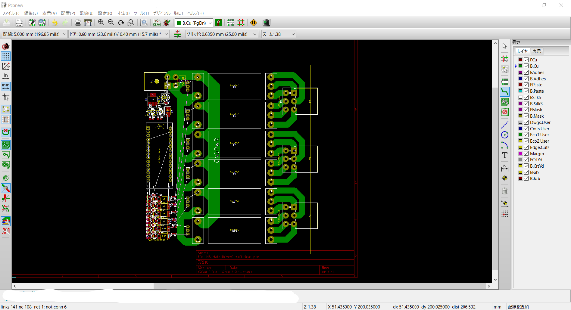Switch to the 表示 tab in layers panel
This screenshot has width=571, height=310.
tap(537, 51)
